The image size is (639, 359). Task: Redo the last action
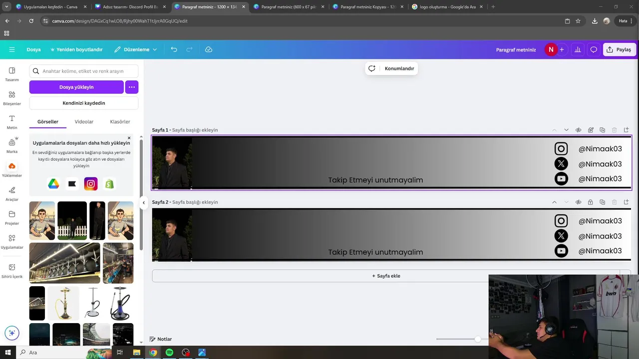click(x=189, y=49)
